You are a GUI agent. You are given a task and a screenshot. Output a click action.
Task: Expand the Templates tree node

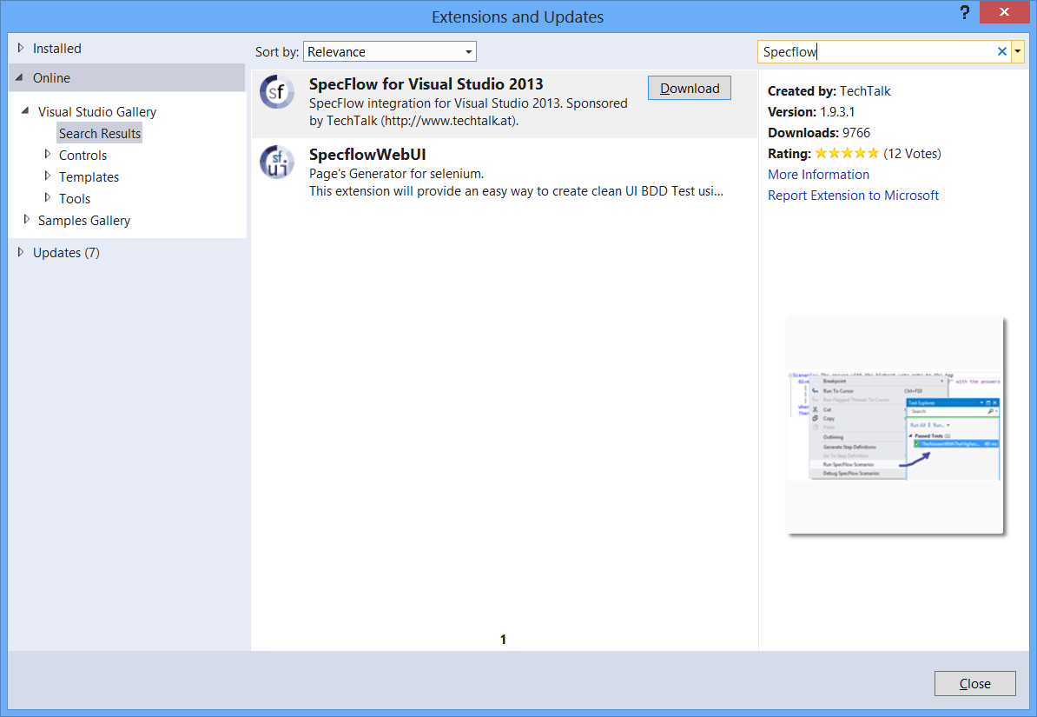coord(48,176)
